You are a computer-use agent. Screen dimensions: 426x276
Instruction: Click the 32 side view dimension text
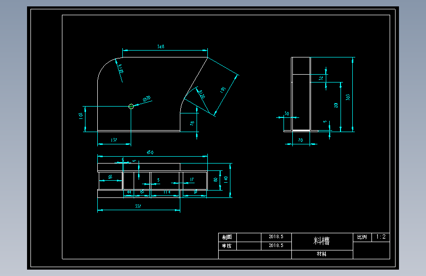tap(321, 78)
